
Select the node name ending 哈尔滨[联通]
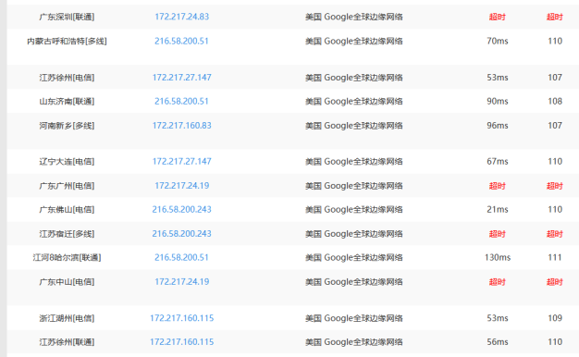tap(67, 257)
